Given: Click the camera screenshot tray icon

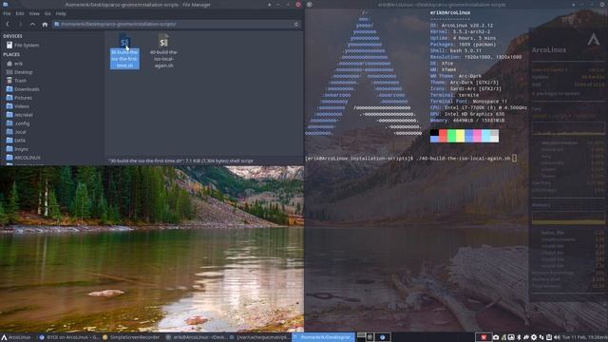Looking at the screenshot, I should [496, 337].
